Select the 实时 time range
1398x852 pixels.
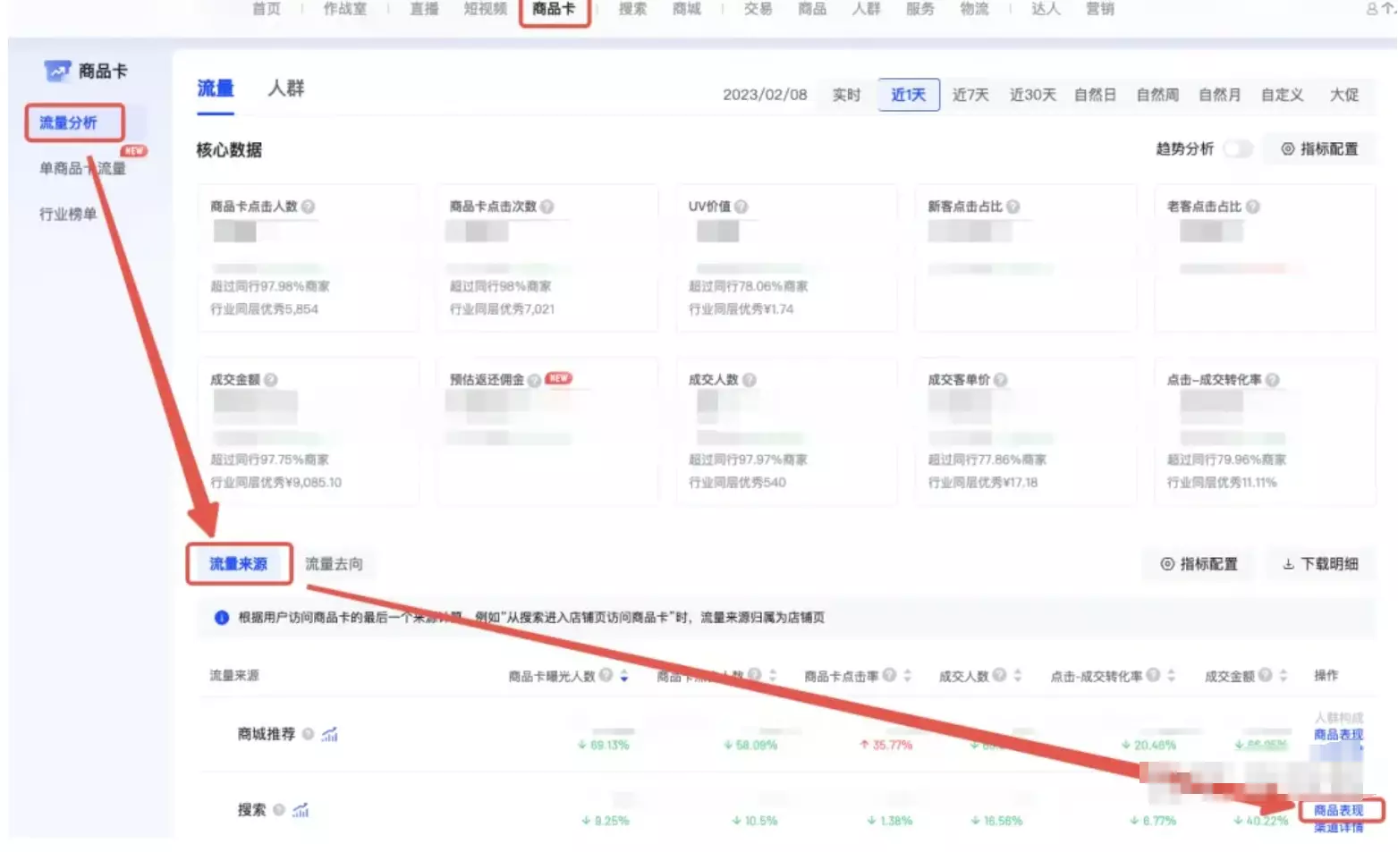[x=846, y=95]
